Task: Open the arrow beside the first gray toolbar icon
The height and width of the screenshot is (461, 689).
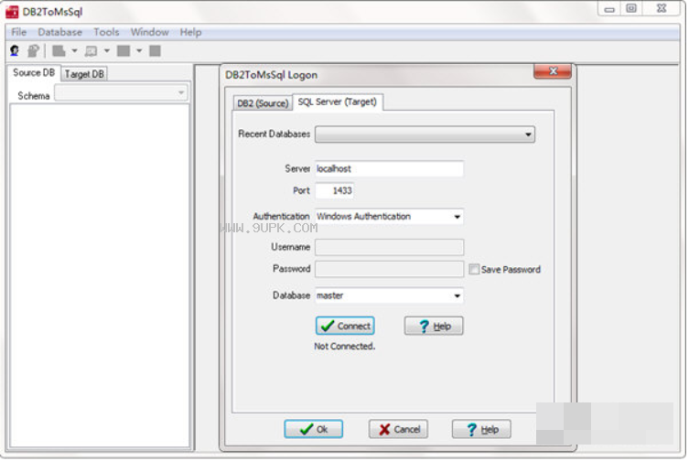Action: point(74,51)
